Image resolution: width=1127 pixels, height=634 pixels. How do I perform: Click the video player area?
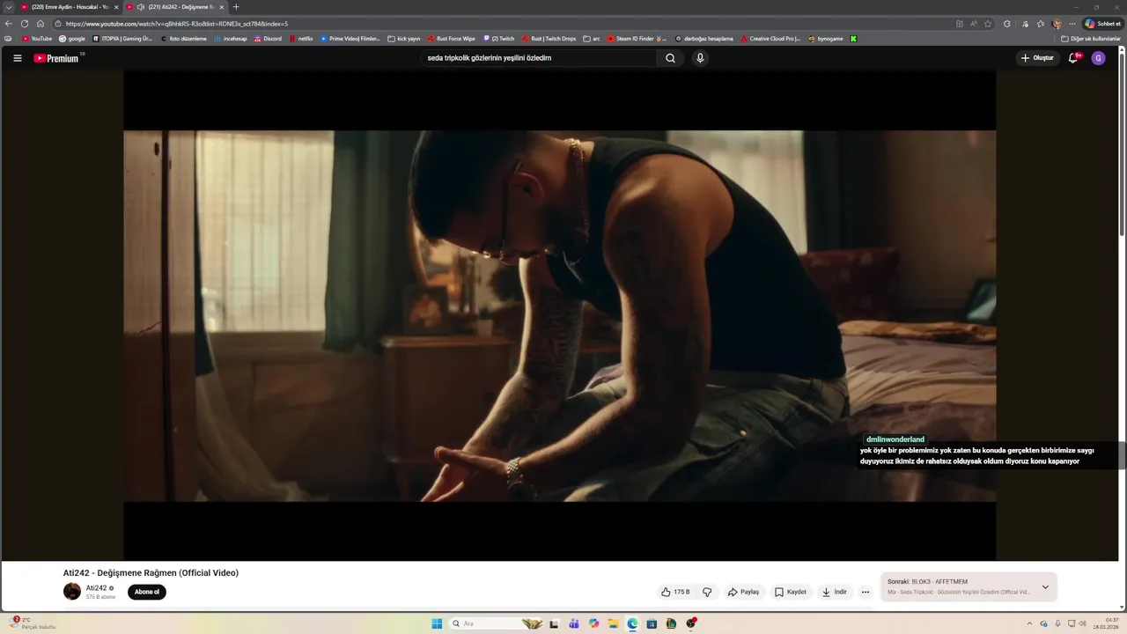click(560, 316)
